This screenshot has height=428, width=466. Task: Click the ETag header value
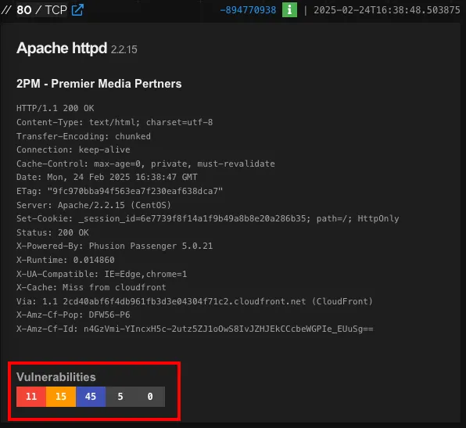click(x=135, y=191)
